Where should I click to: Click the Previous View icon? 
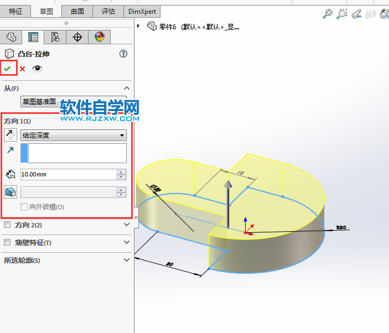click(357, 14)
